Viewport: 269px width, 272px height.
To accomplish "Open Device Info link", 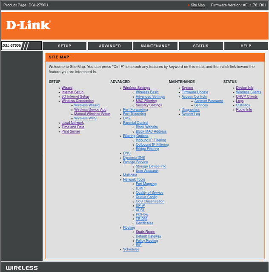I will tap(245, 88).
